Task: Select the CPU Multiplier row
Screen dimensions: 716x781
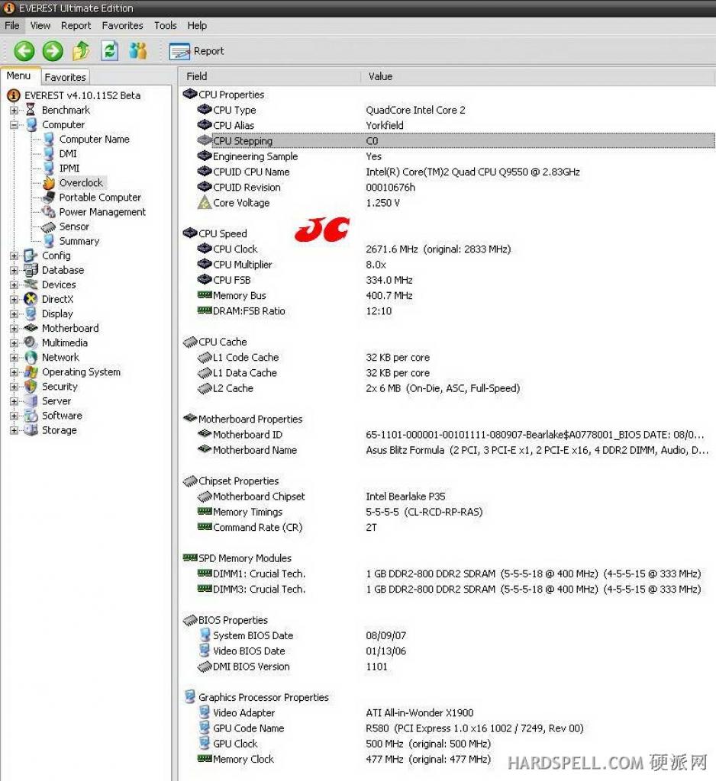Action: coord(456,265)
